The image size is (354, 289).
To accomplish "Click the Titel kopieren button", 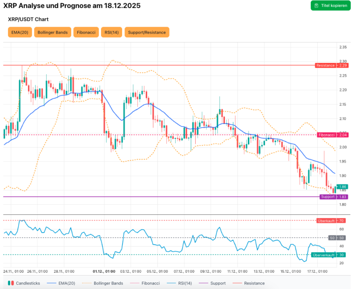I will [x=330, y=6].
